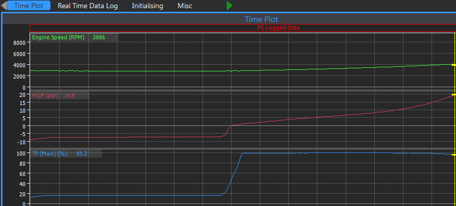Click the gray left arrow beside Time Plot
Viewport: 456px width, 206px height.
point(4,6)
